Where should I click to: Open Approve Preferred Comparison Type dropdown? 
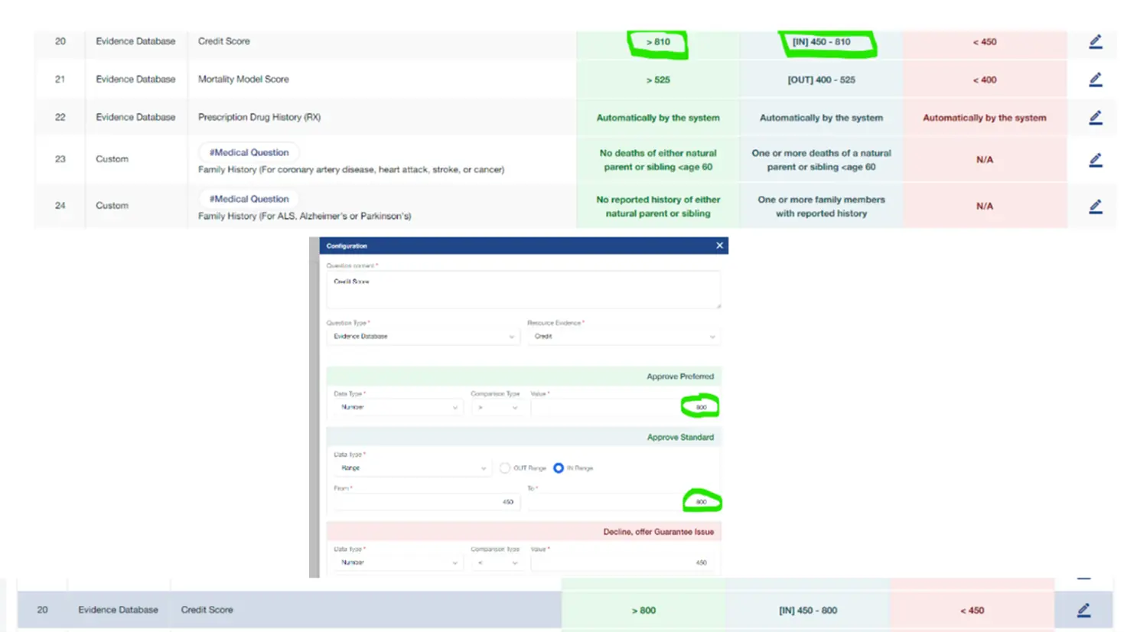(x=496, y=408)
